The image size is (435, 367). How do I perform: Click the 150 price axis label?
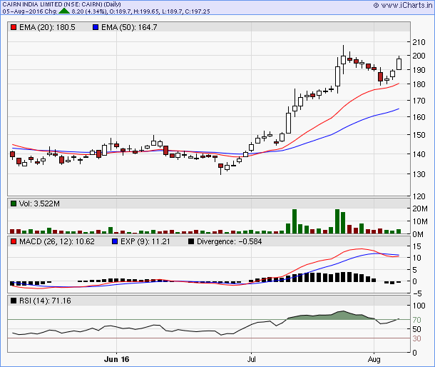[419, 135]
